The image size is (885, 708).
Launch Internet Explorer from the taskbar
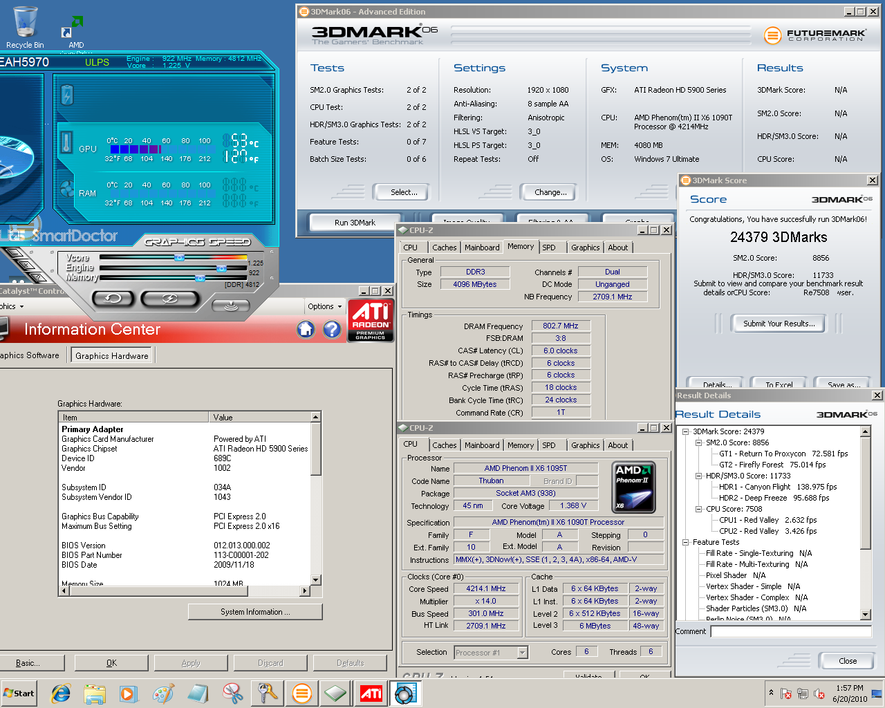pyautogui.click(x=61, y=693)
